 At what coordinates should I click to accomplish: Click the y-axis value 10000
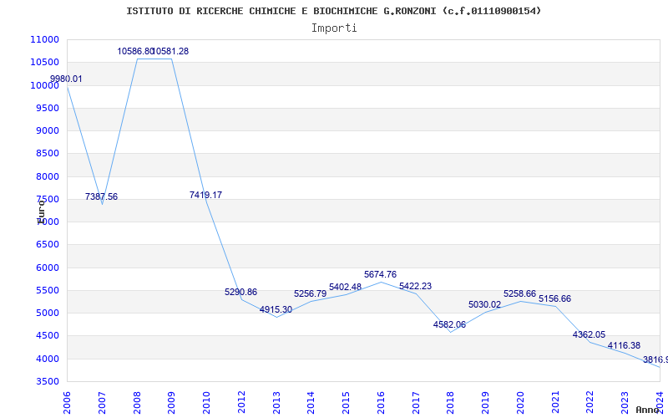click(x=45, y=85)
